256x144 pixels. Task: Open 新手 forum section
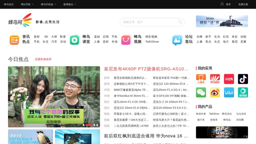[x=208, y=37]
